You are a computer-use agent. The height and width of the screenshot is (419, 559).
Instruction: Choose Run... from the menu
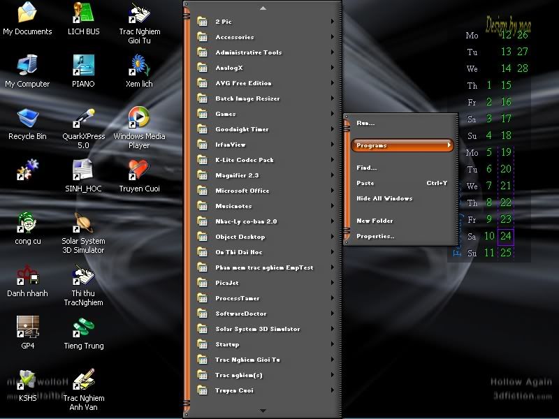pos(365,123)
